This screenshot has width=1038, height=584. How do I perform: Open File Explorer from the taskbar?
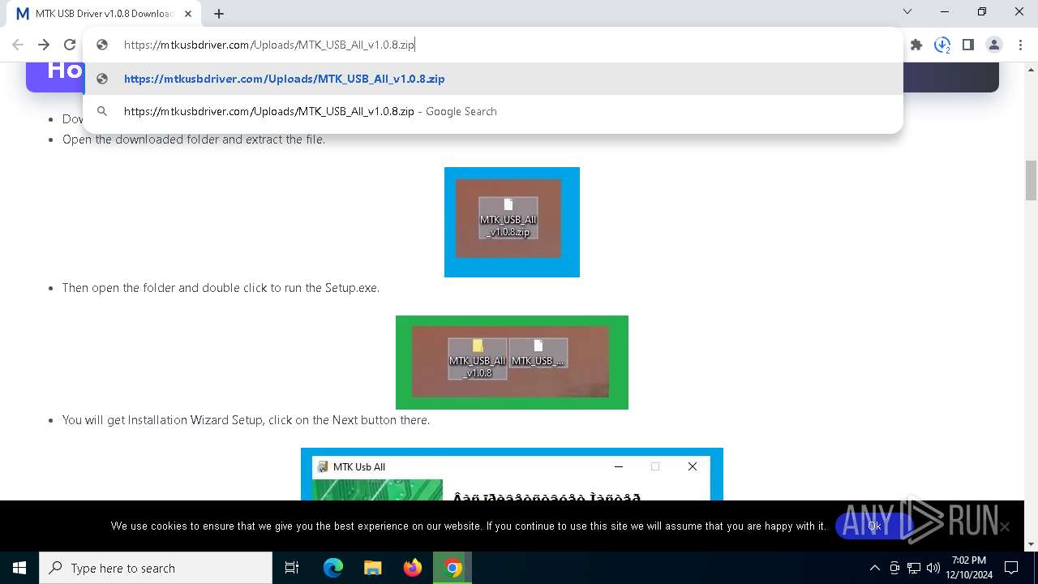tap(372, 568)
